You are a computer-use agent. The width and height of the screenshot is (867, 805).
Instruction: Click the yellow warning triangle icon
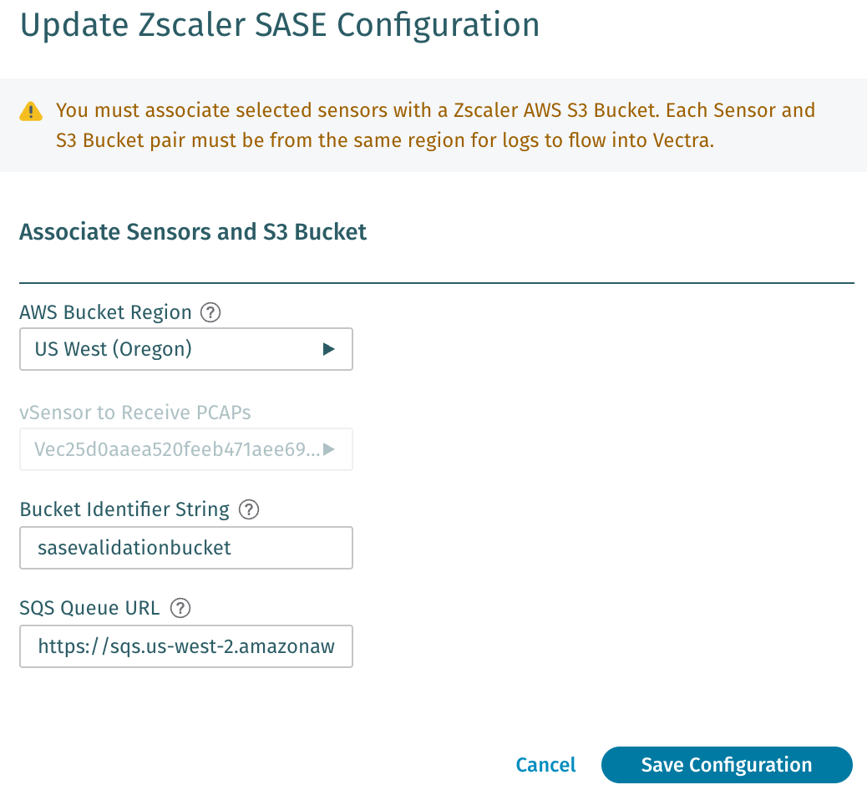tap(31, 109)
